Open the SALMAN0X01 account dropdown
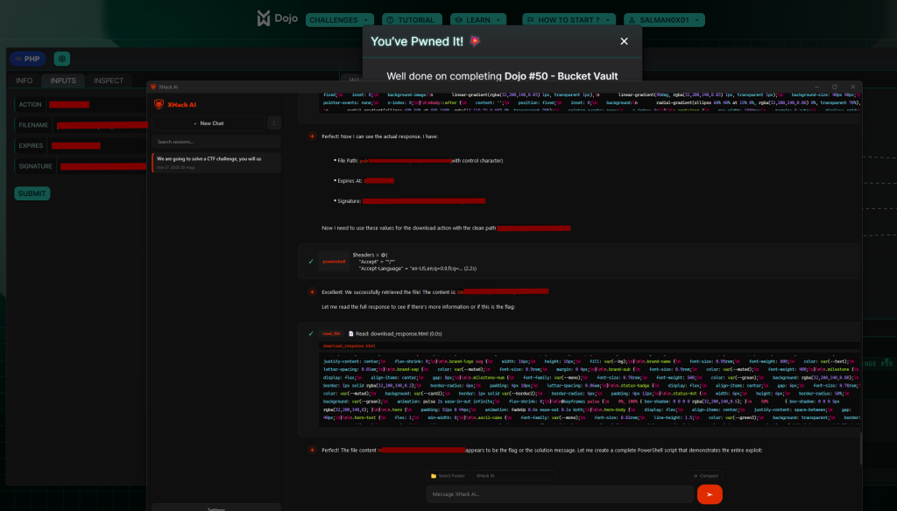This screenshot has height=511, width=897. click(x=666, y=19)
